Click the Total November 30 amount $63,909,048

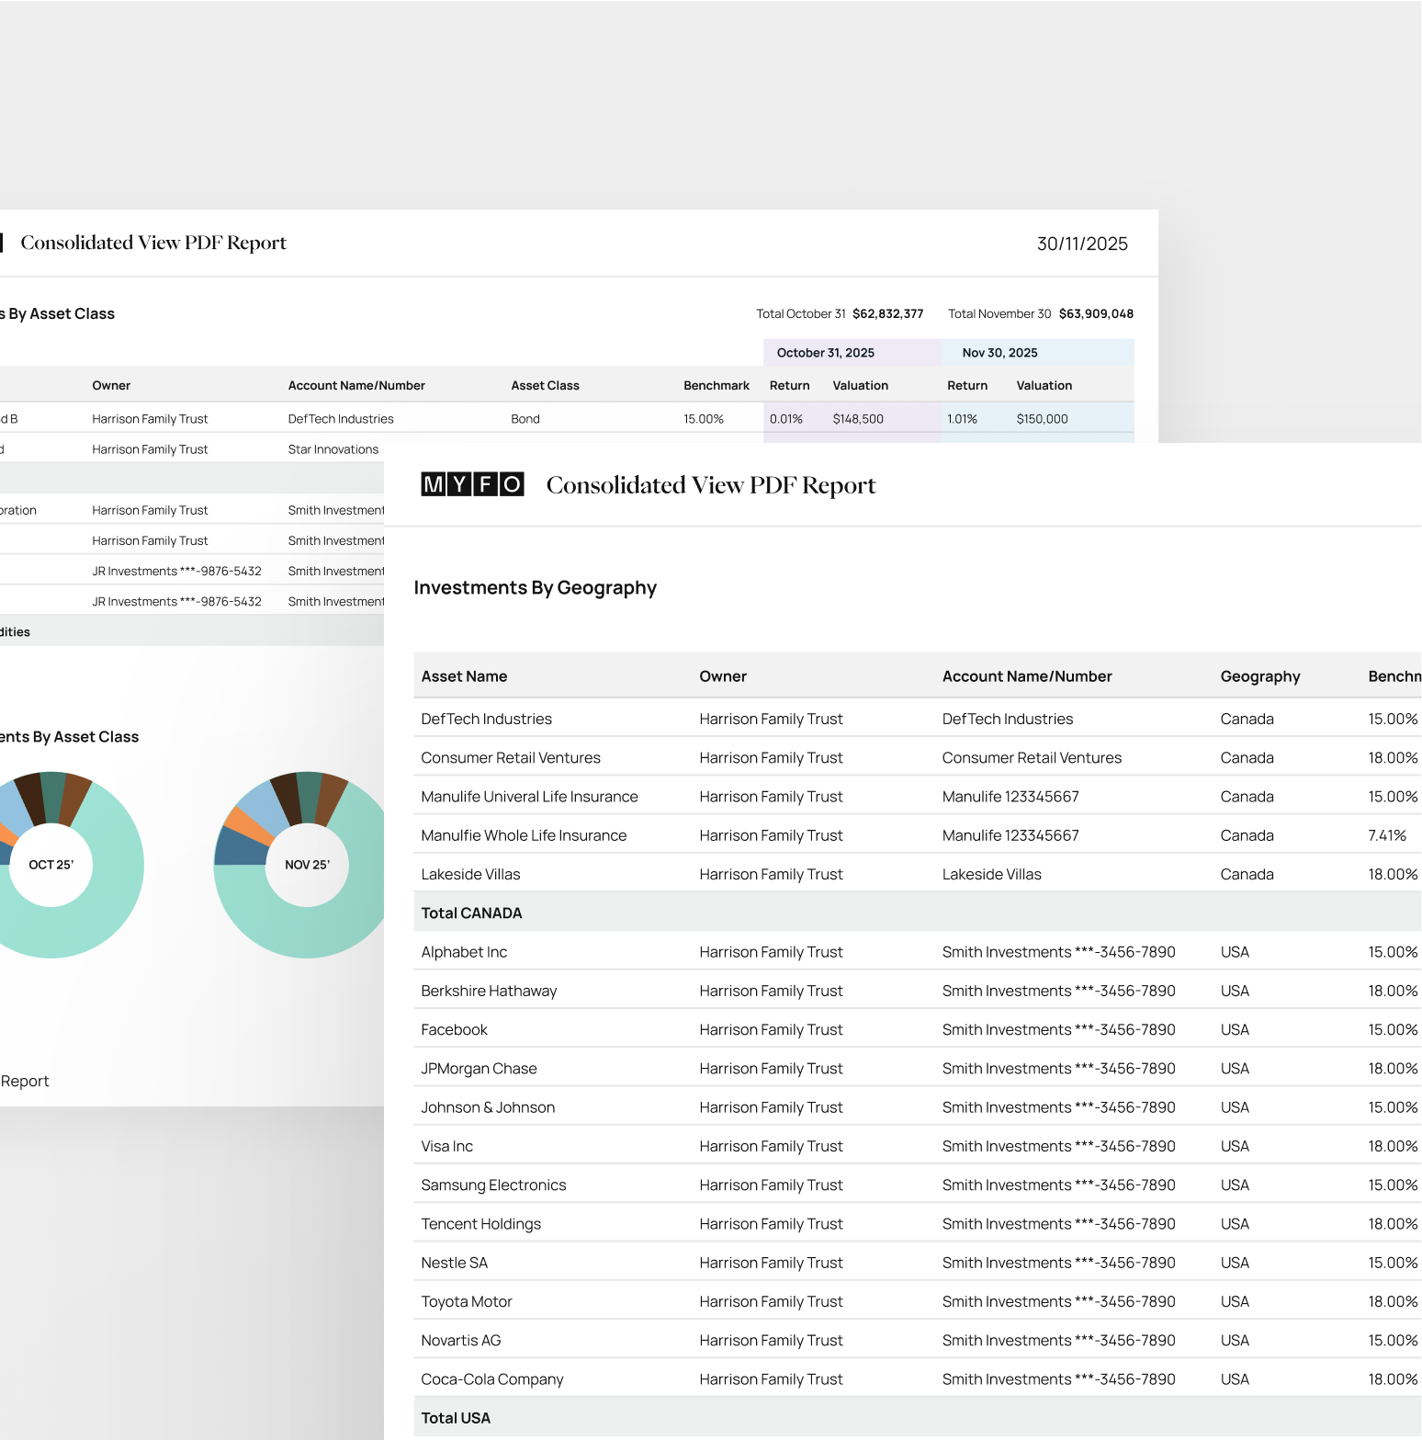pyautogui.click(x=1096, y=313)
